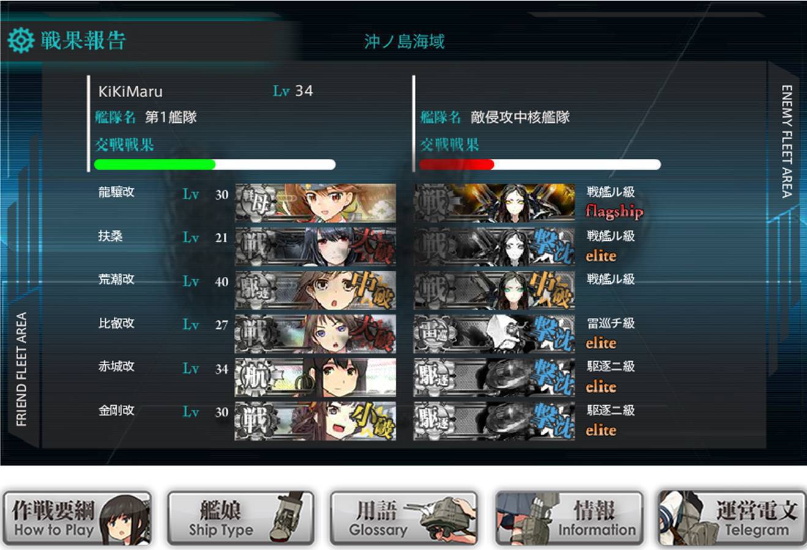Select 扶桑 battleship banner with heavy damage

(x=316, y=246)
